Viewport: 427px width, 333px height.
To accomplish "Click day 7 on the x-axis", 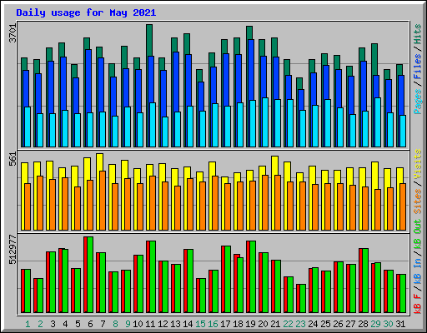I will click(x=103, y=324).
